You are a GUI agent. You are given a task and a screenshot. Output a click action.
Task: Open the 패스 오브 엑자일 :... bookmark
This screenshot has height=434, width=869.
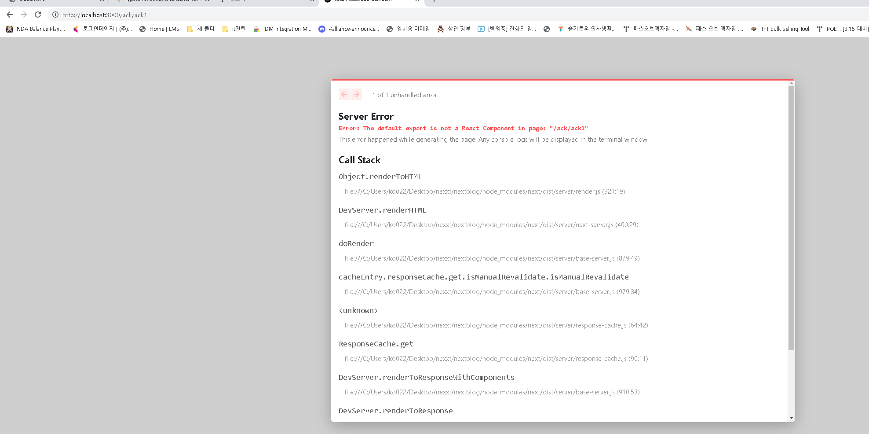point(714,29)
